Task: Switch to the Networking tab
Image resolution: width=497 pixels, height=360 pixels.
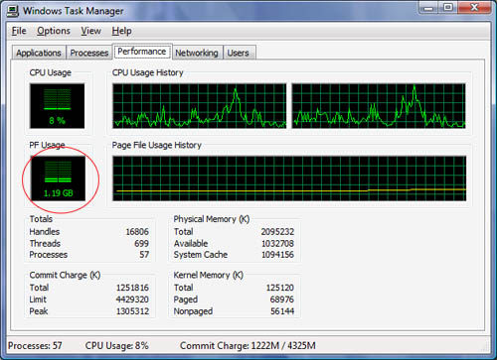Action: [197, 53]
